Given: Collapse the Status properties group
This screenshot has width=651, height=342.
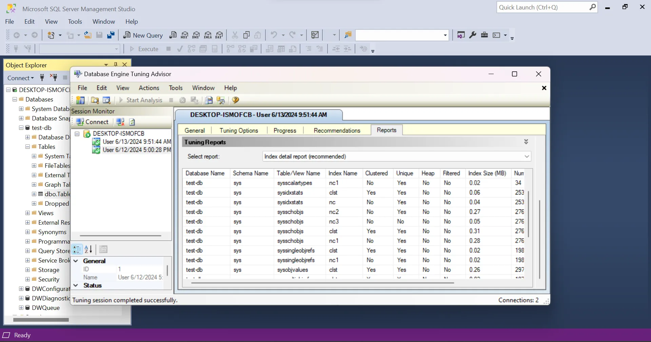Looking at the screenshot, I should [x=76, y=285].
